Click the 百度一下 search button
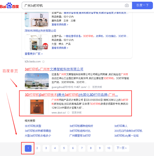This screenshot has height=156, width=154. tap(142, 5)
